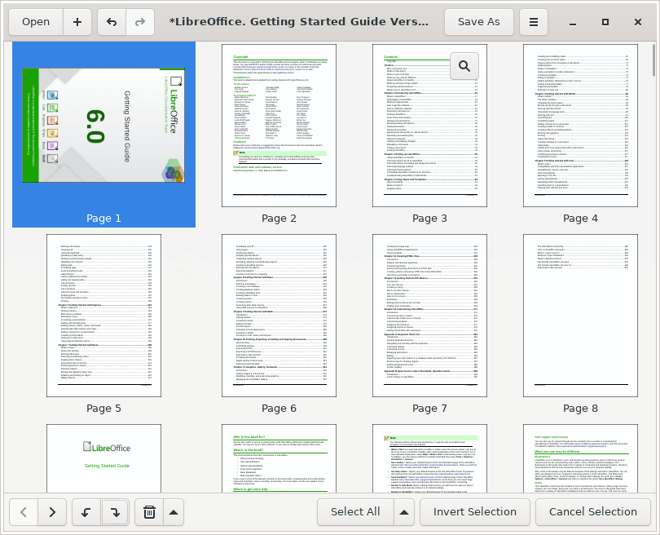Zoom Page 3 with the magnifier icon
The height and width of the screenshot is (535, 660).
[464, 66]
